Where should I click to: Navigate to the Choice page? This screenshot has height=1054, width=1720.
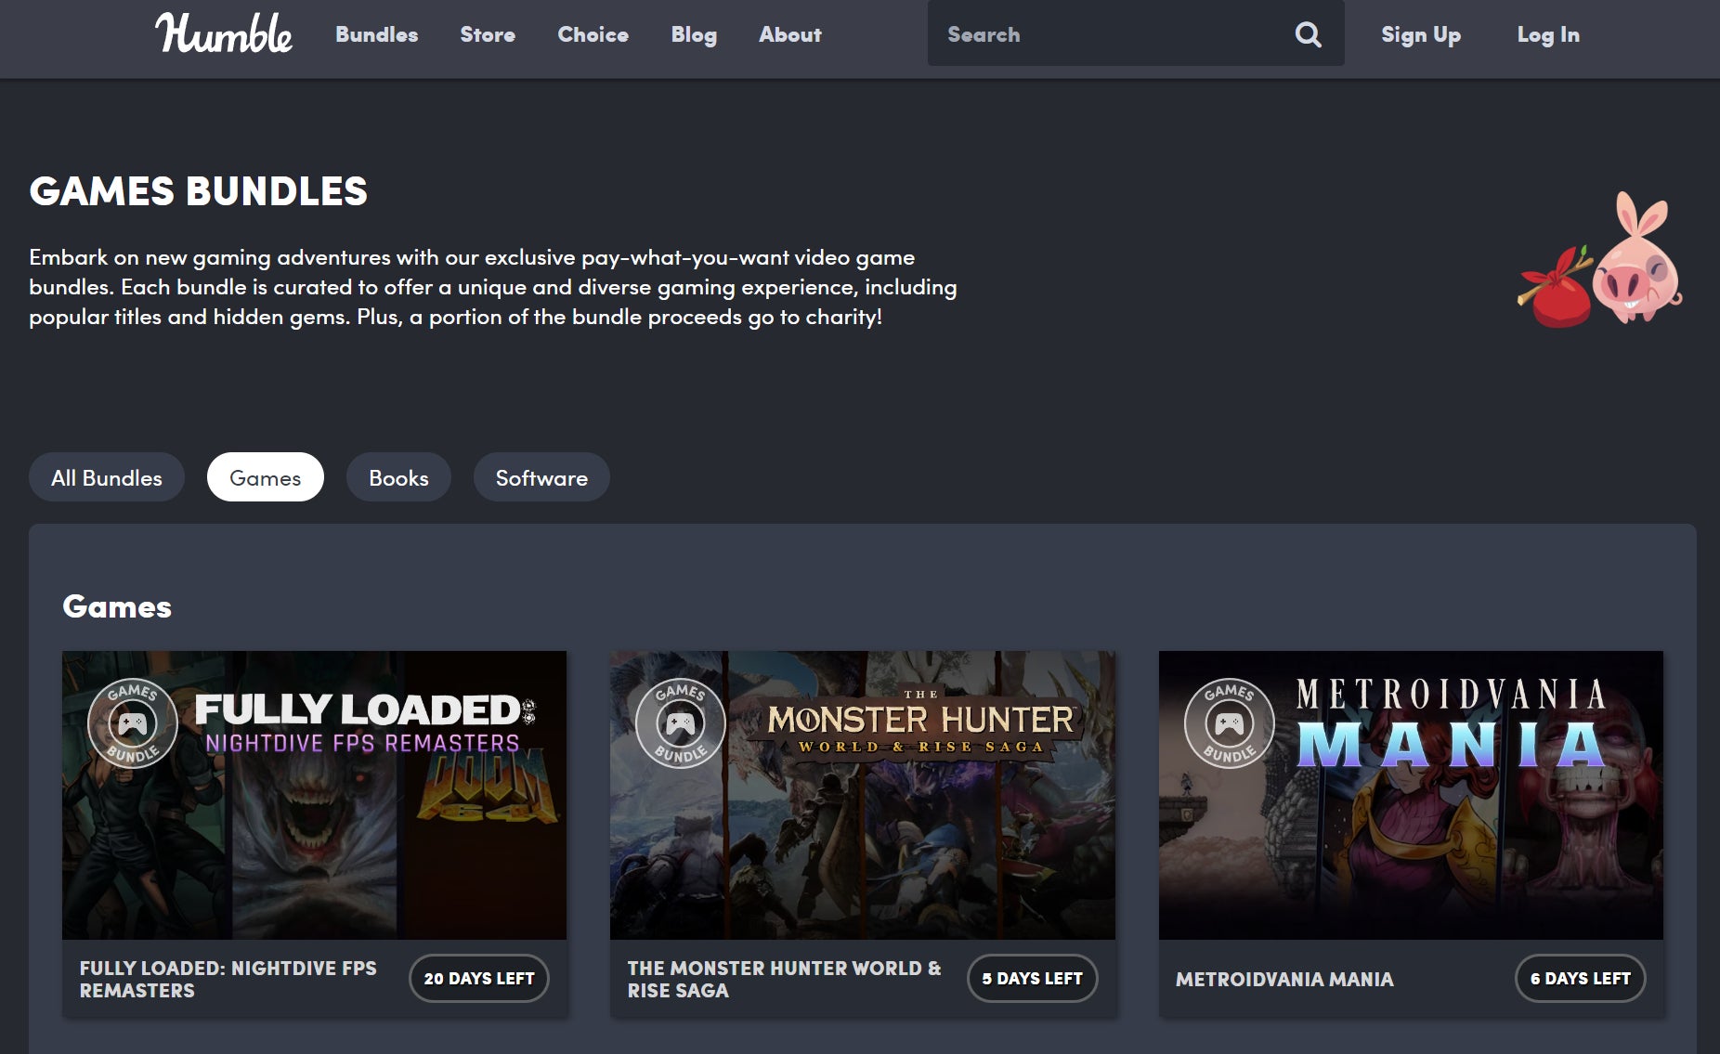pos(593,35)
